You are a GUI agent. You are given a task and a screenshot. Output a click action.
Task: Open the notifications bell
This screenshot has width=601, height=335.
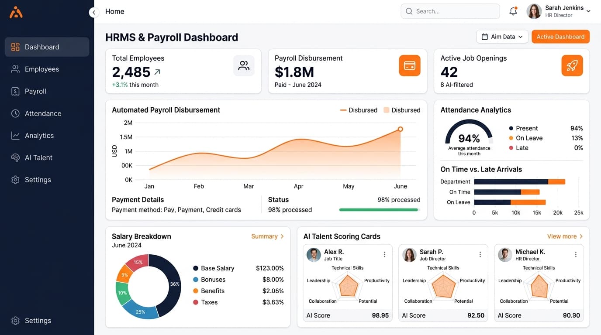click(x=513, y=11)
